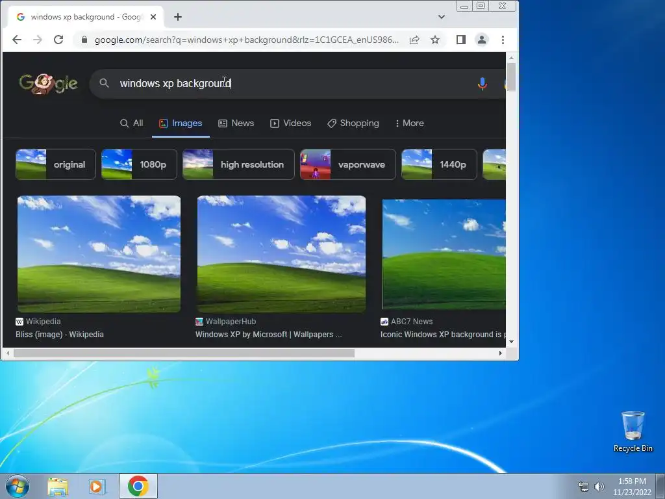
Task: Open the Chrome profile avatar
Action: [x=482, y=40]
